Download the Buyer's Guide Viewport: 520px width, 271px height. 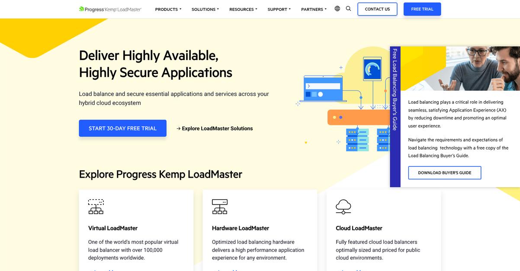click(x=445, y=173)
